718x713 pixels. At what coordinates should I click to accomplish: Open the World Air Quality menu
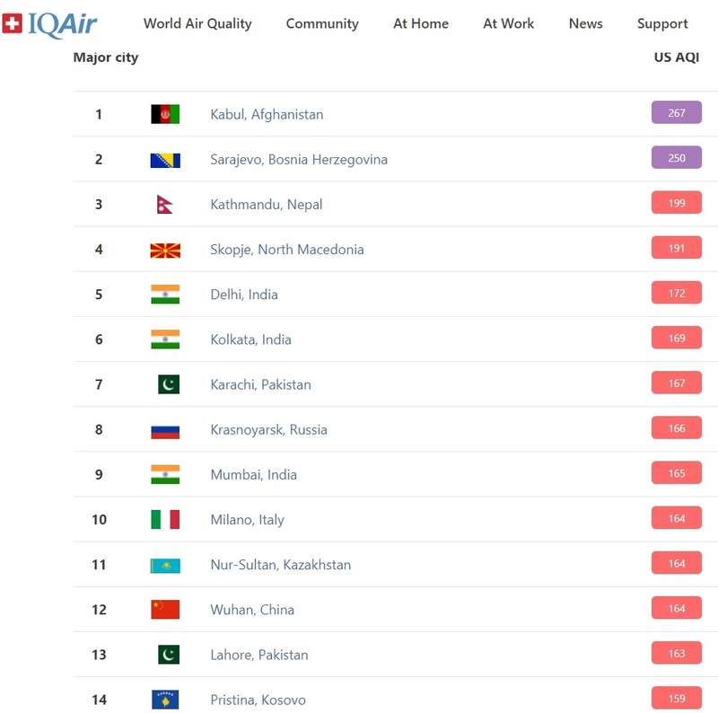click(197, 24)
